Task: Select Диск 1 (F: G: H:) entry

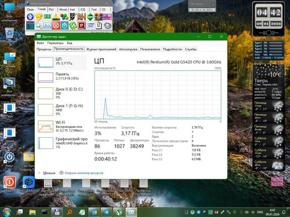Action: tap(62, 109)
